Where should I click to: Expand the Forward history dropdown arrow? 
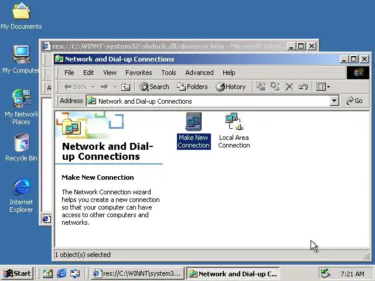coord(115,87)
